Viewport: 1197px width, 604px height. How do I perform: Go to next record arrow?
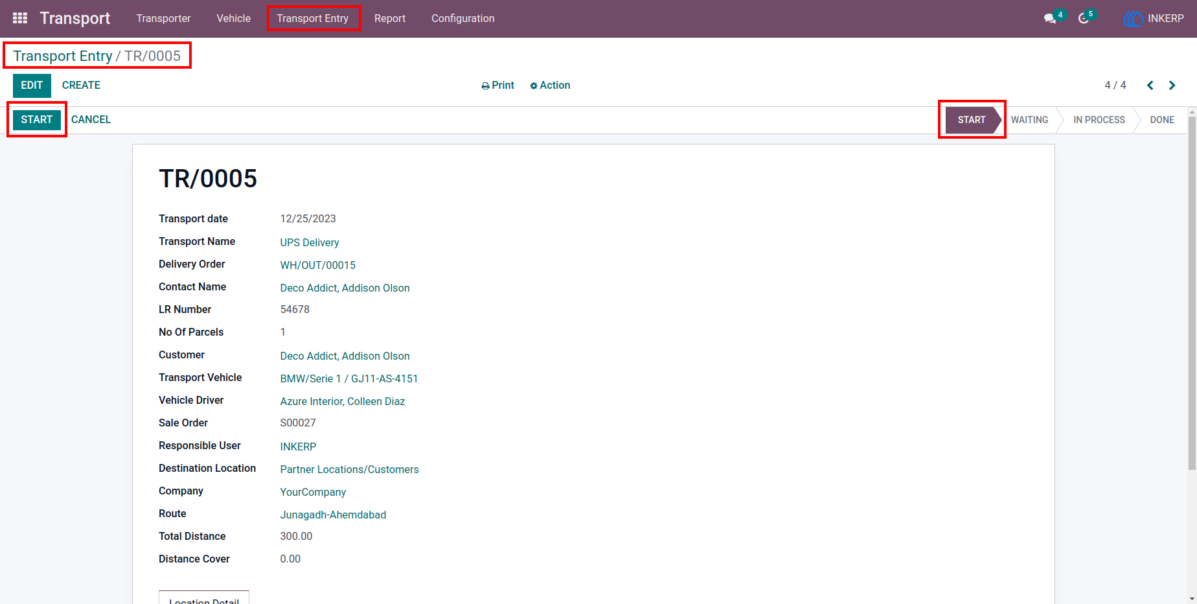(1172, 86)
